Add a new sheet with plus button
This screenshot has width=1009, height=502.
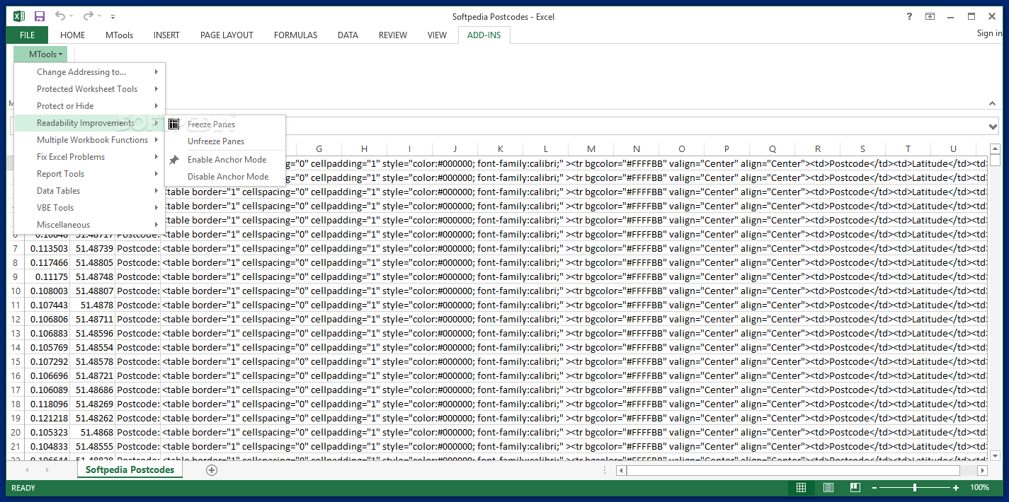pyautogui.click(x=211, y=470)
